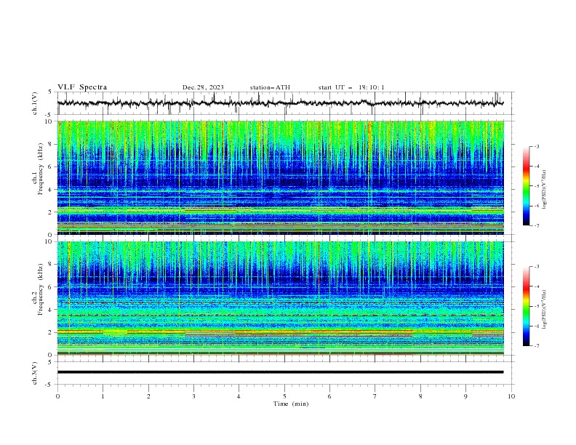
Task: Click the "2" minute tick on time axis
Action: coord(148,396)
